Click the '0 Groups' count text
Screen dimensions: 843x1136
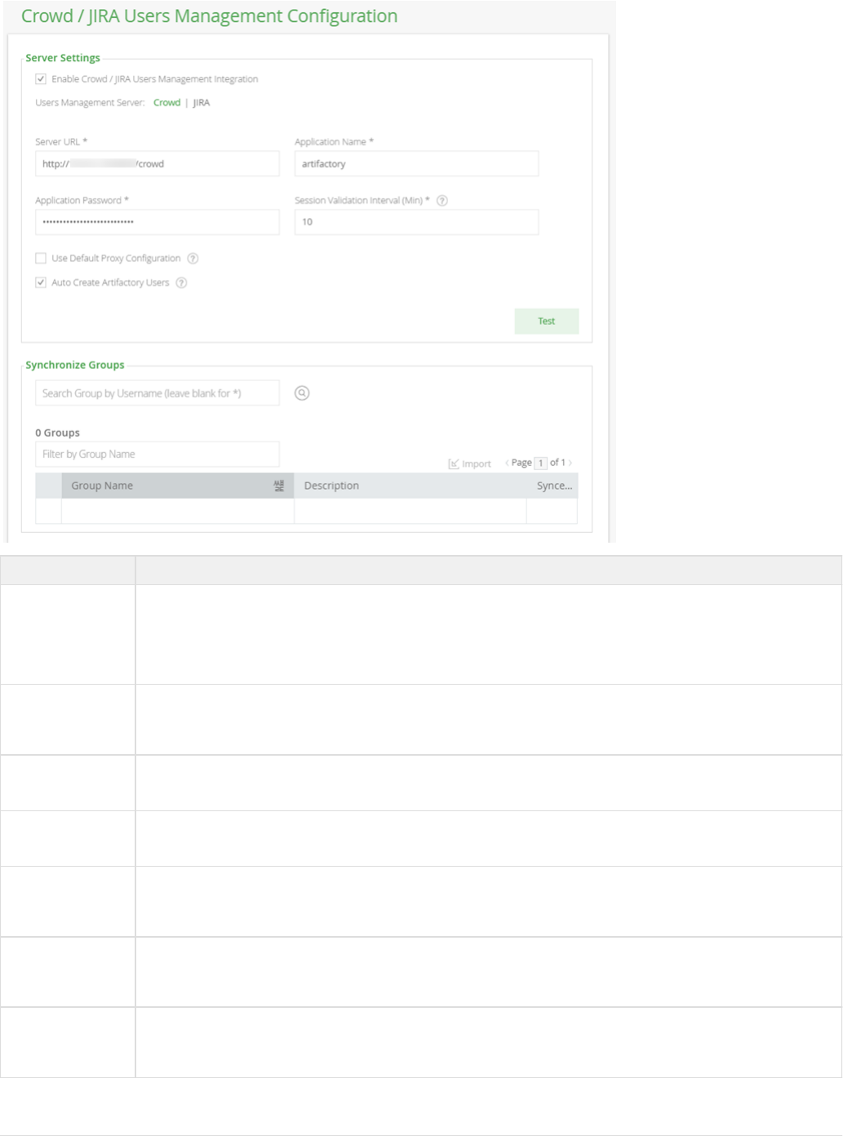[x=57, y=433]
